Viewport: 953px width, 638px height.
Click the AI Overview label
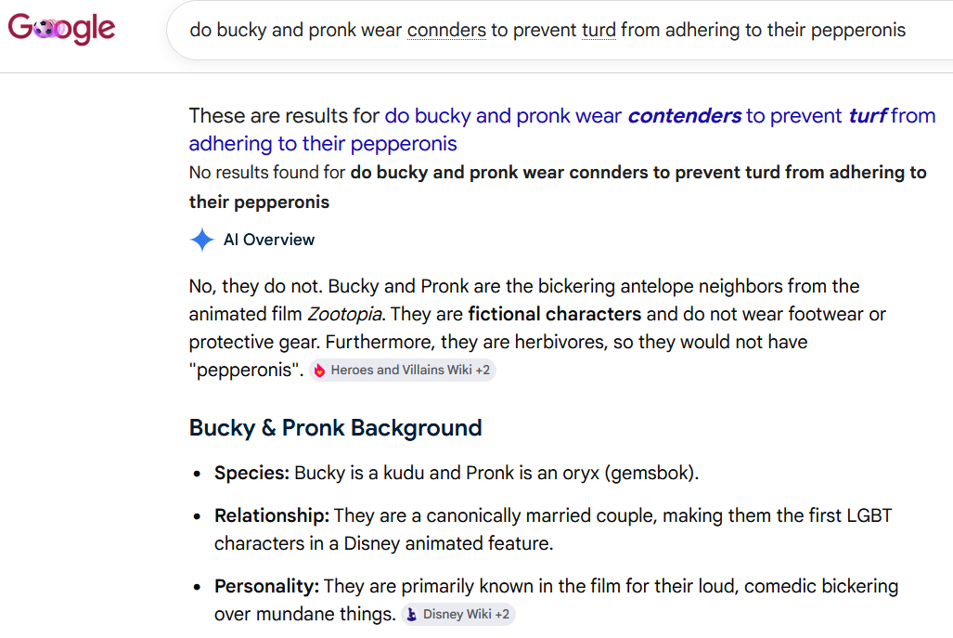[269, 240]
